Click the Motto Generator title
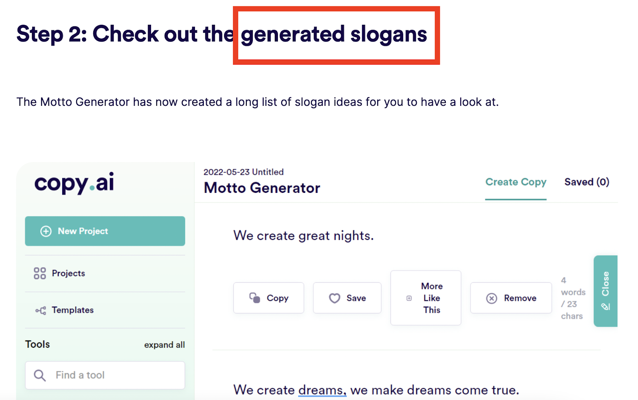This screenshot has height=400, width=638. point(262,188)
